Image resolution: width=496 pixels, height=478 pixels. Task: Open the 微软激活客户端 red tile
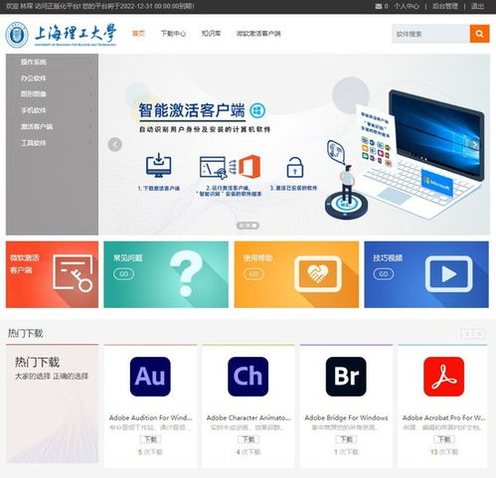(x=52, y=274)
